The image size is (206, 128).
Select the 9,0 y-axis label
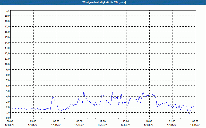(8, 69)
